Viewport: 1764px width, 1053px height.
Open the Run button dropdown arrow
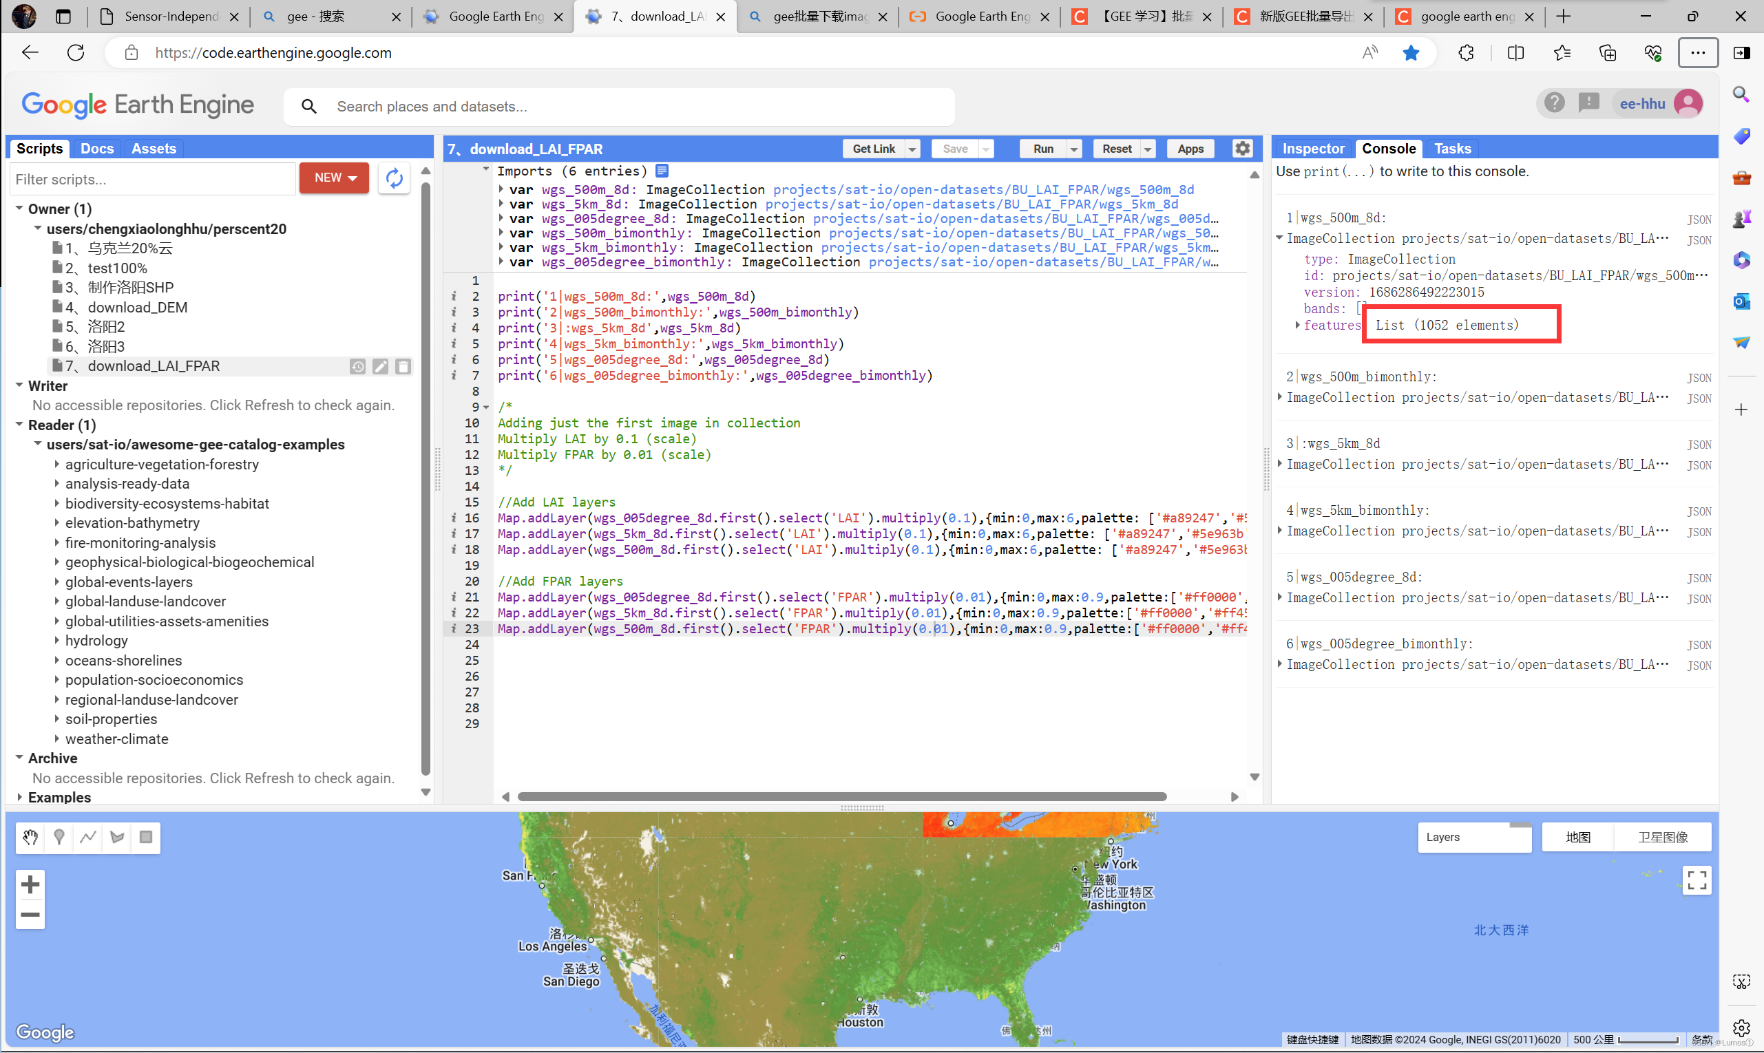[1073, 149]
